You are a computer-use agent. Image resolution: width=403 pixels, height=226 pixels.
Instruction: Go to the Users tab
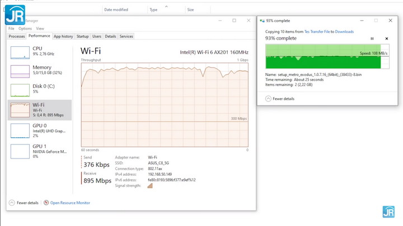97,36
